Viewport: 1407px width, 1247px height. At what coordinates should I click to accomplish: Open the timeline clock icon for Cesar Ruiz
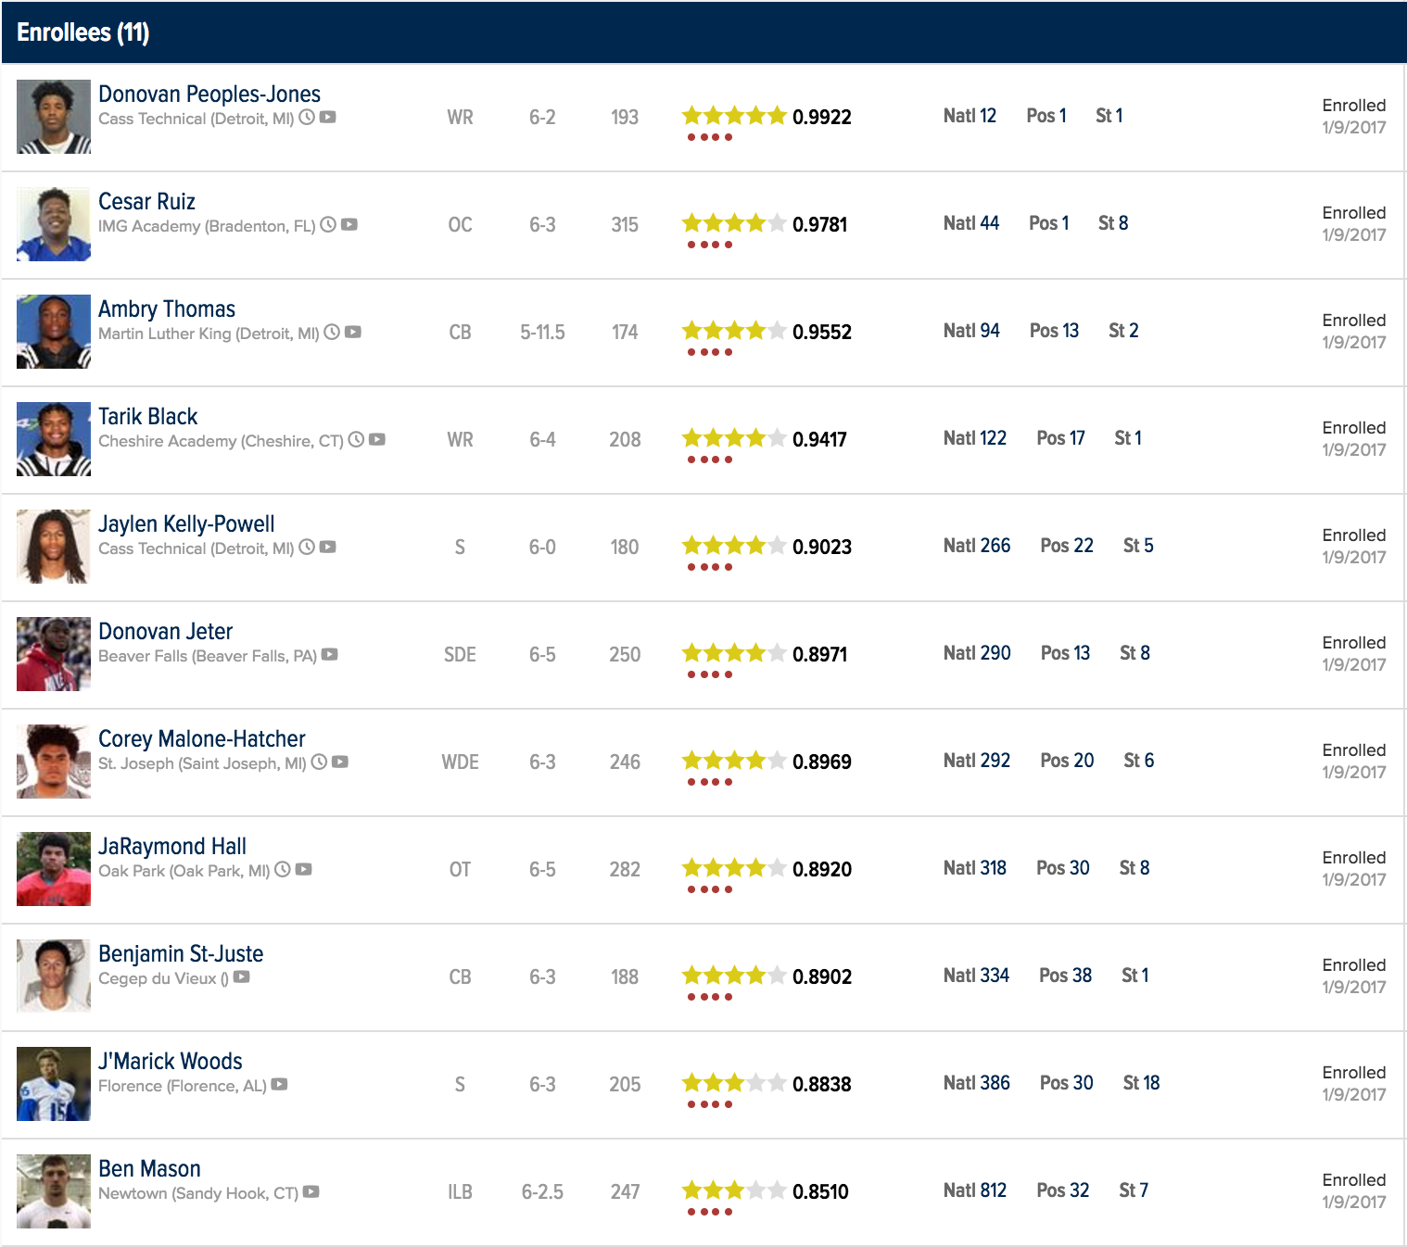(x=328, y=225)
